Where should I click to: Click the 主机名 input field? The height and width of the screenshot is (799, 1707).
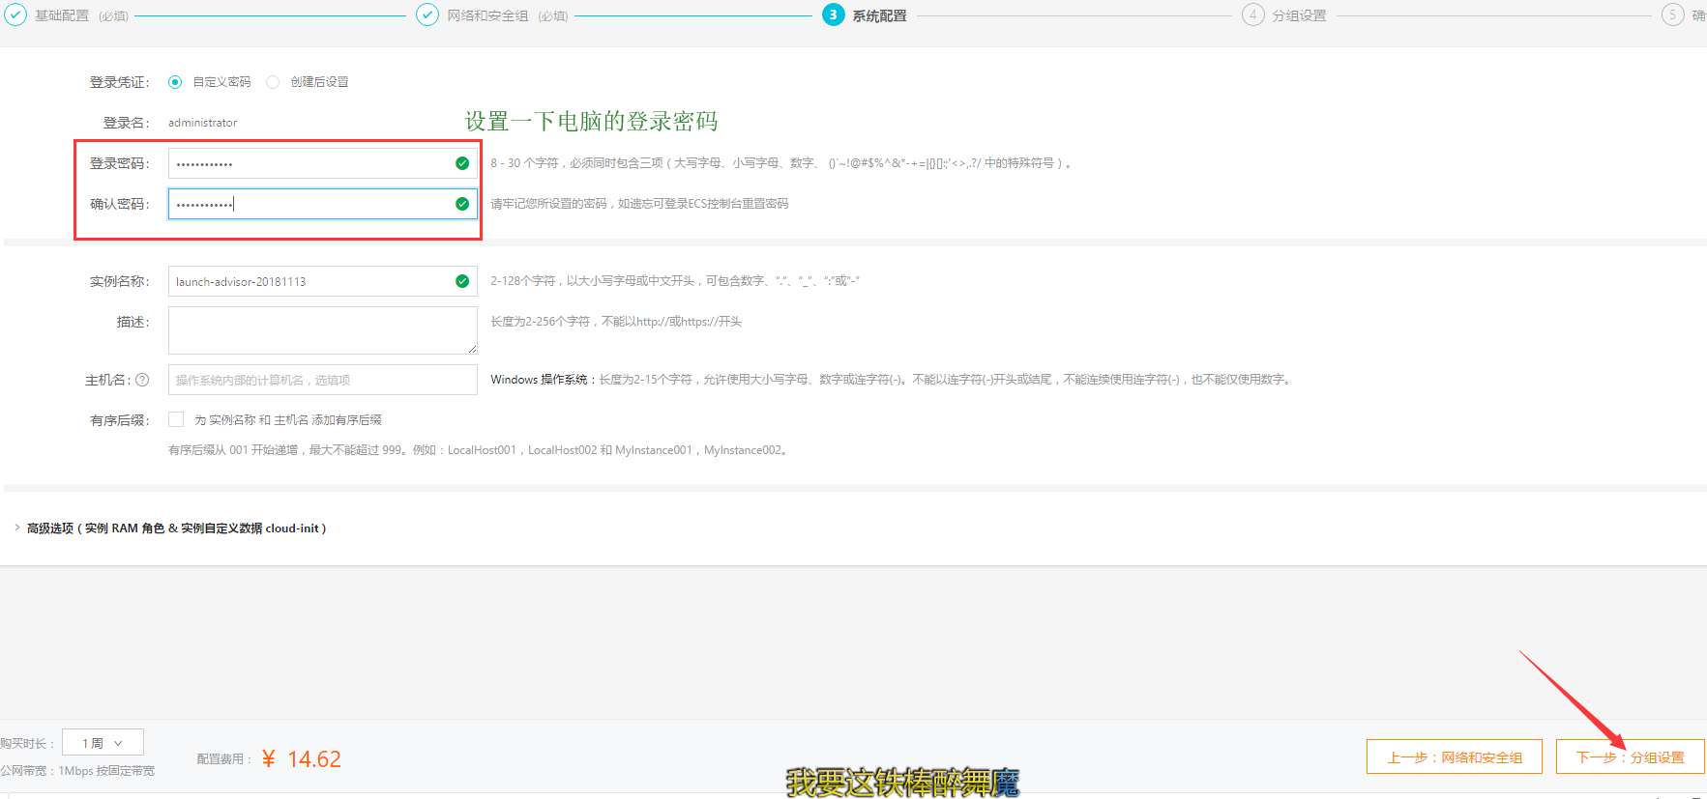pyautogui.click(x=323, y=380)
